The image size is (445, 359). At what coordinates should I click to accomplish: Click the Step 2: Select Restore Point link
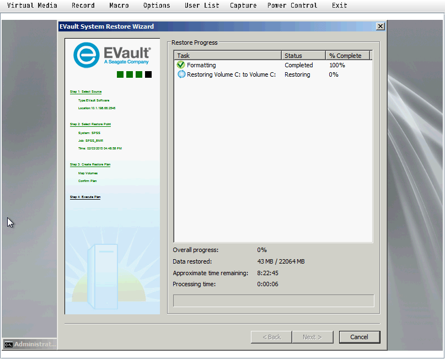90,124
